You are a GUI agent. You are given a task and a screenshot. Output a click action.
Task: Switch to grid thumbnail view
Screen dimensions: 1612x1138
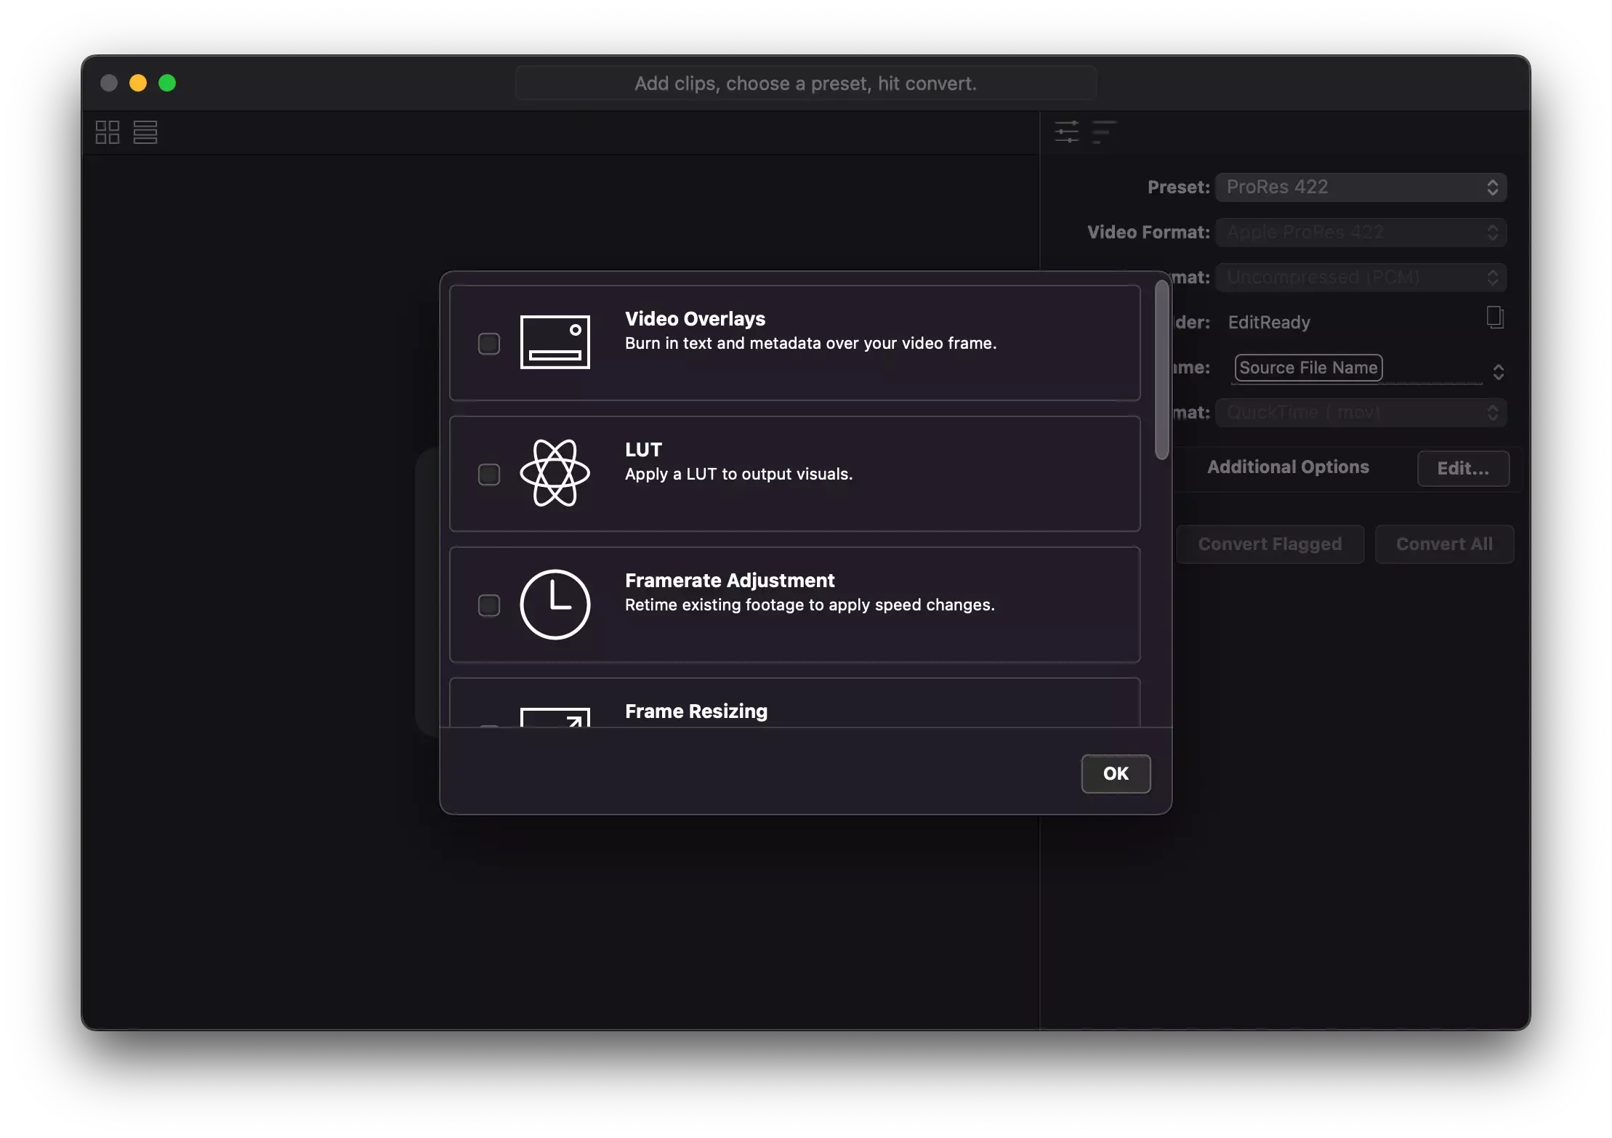[108, 132]
